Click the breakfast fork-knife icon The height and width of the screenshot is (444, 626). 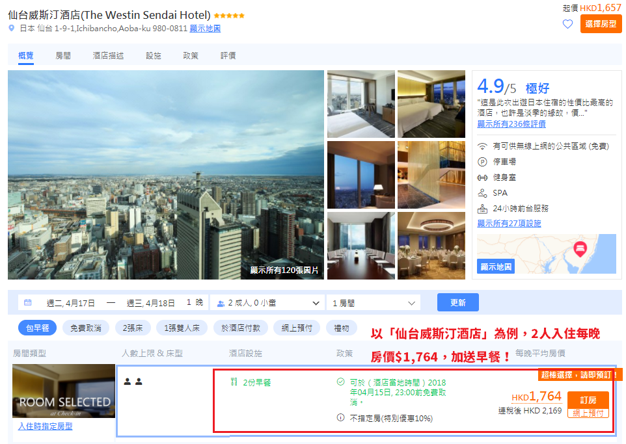pos(234,382)
